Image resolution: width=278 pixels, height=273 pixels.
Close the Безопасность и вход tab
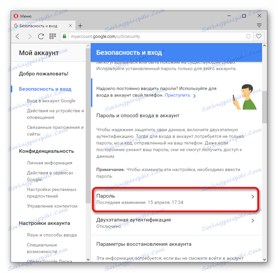(70, 26)
